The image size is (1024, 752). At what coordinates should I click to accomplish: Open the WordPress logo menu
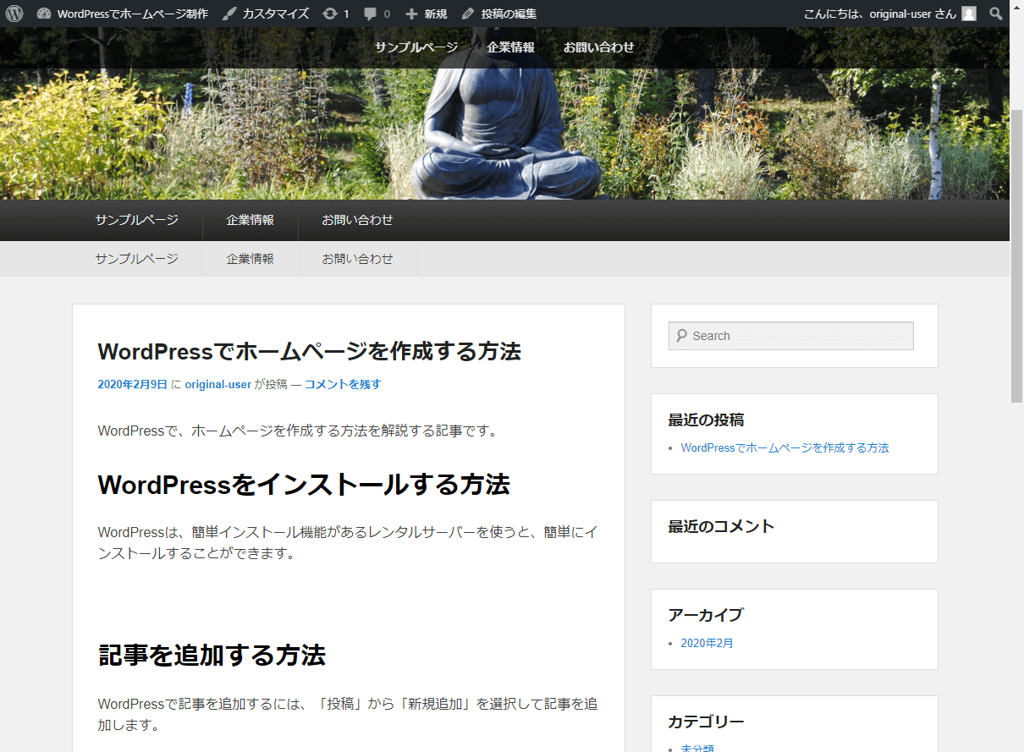tap(14, 14)
